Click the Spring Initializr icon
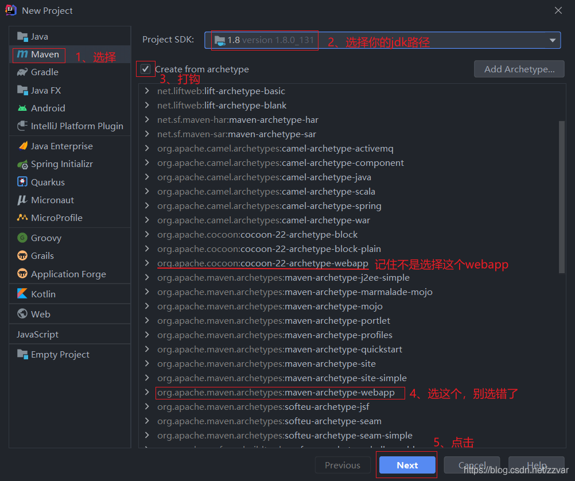575x481 pixels. [22, 164]
